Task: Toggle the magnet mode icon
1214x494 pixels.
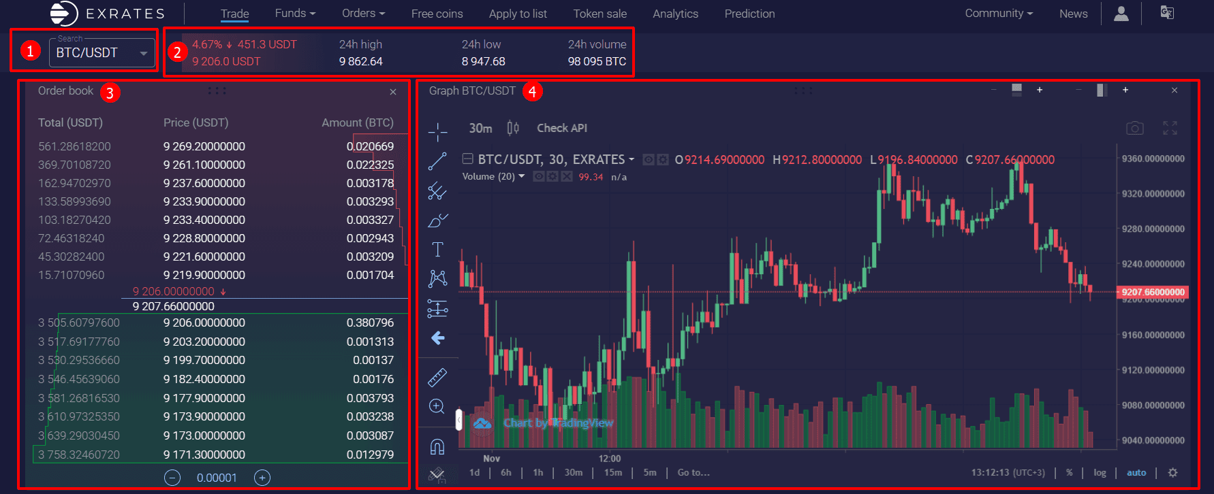Action: pyautogui.click(x=437, y=447)
